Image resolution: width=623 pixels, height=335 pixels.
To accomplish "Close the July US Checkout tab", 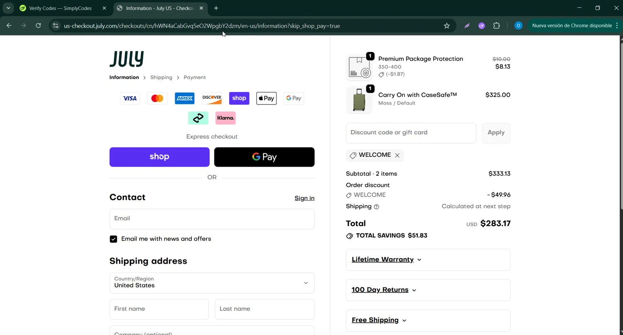I will pos(201,8).
